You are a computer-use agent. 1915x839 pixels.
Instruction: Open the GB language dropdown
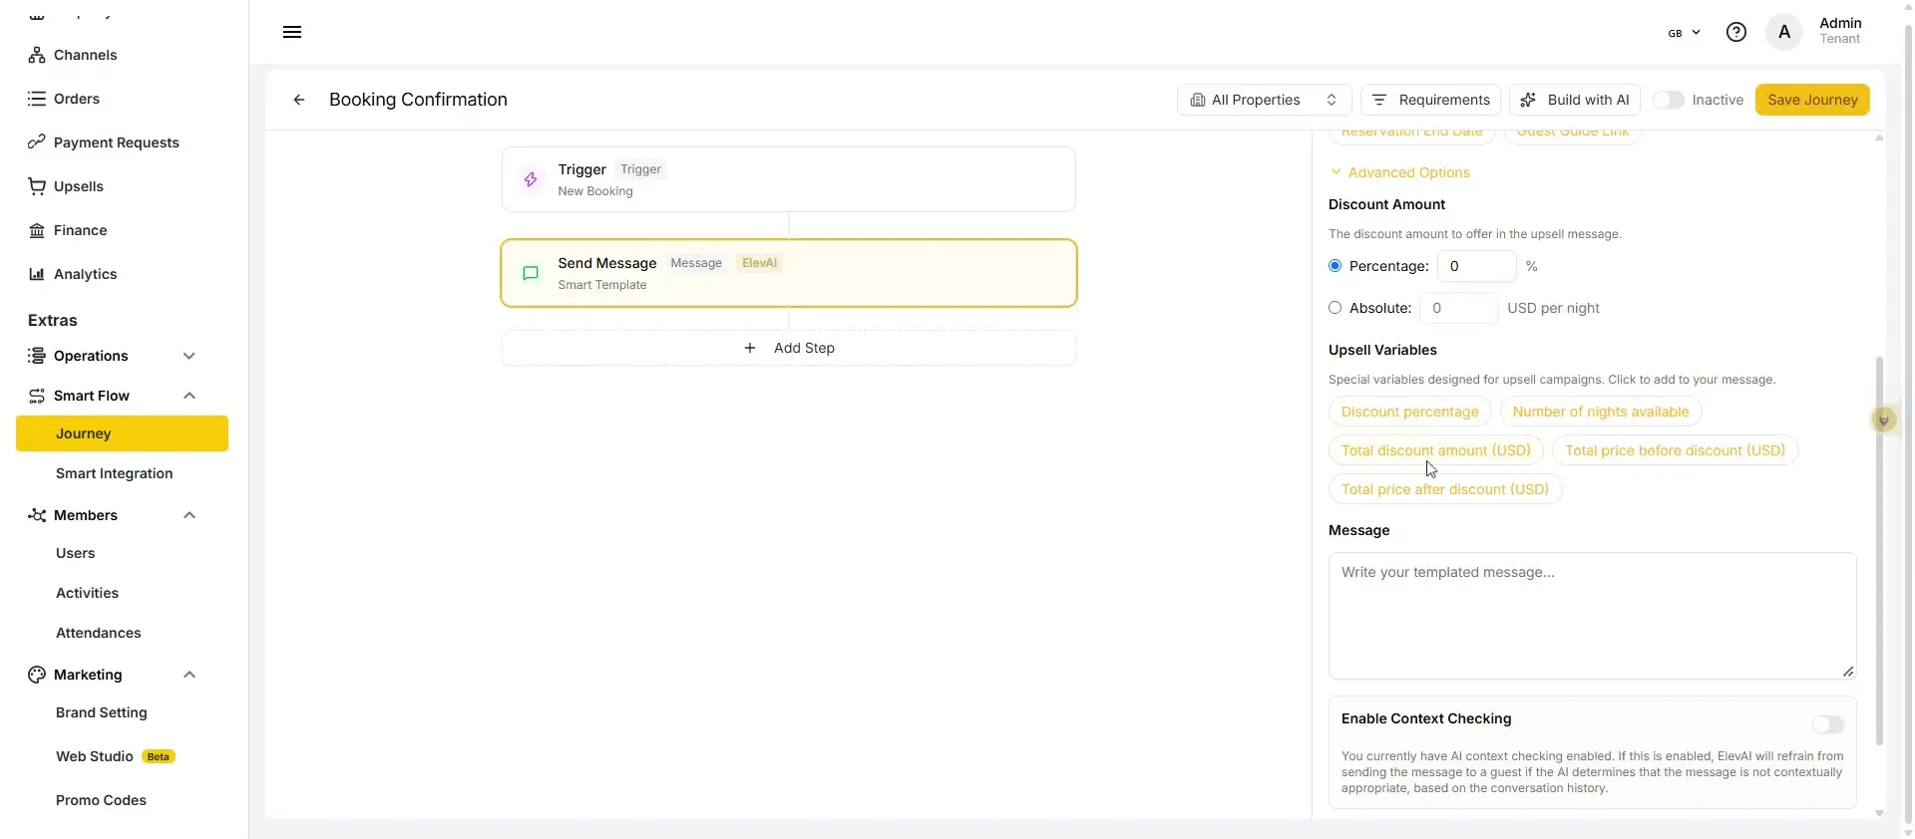point(1684,33)
